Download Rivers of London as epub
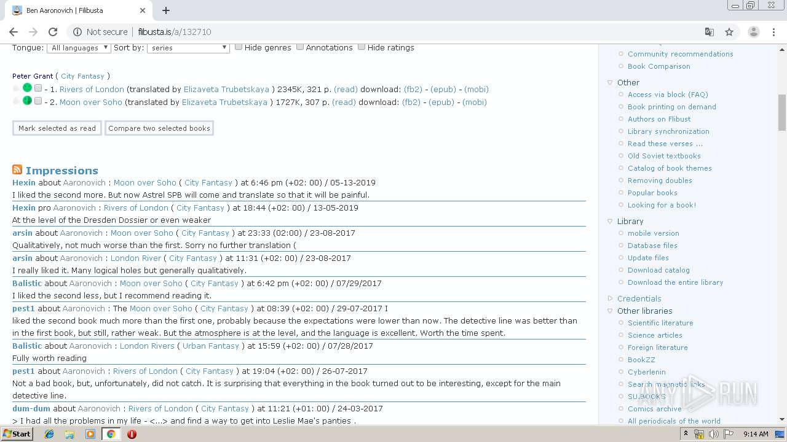The height and width of the screenshot is (442, 787). [443, 89]
